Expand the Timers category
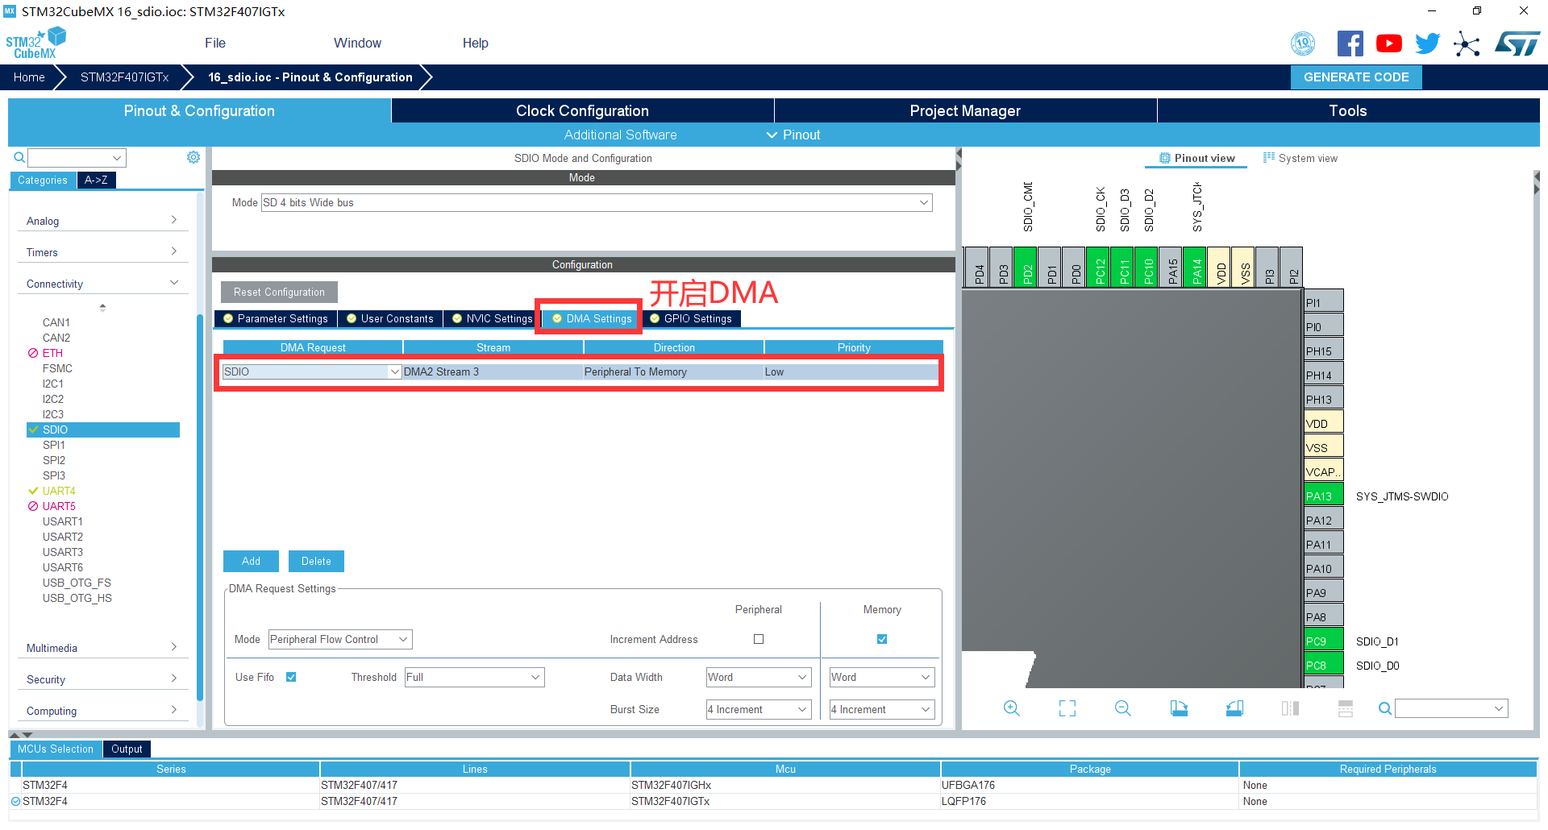Image resolution: width=1548 pixels, height=830 pixels. point(102,252)
